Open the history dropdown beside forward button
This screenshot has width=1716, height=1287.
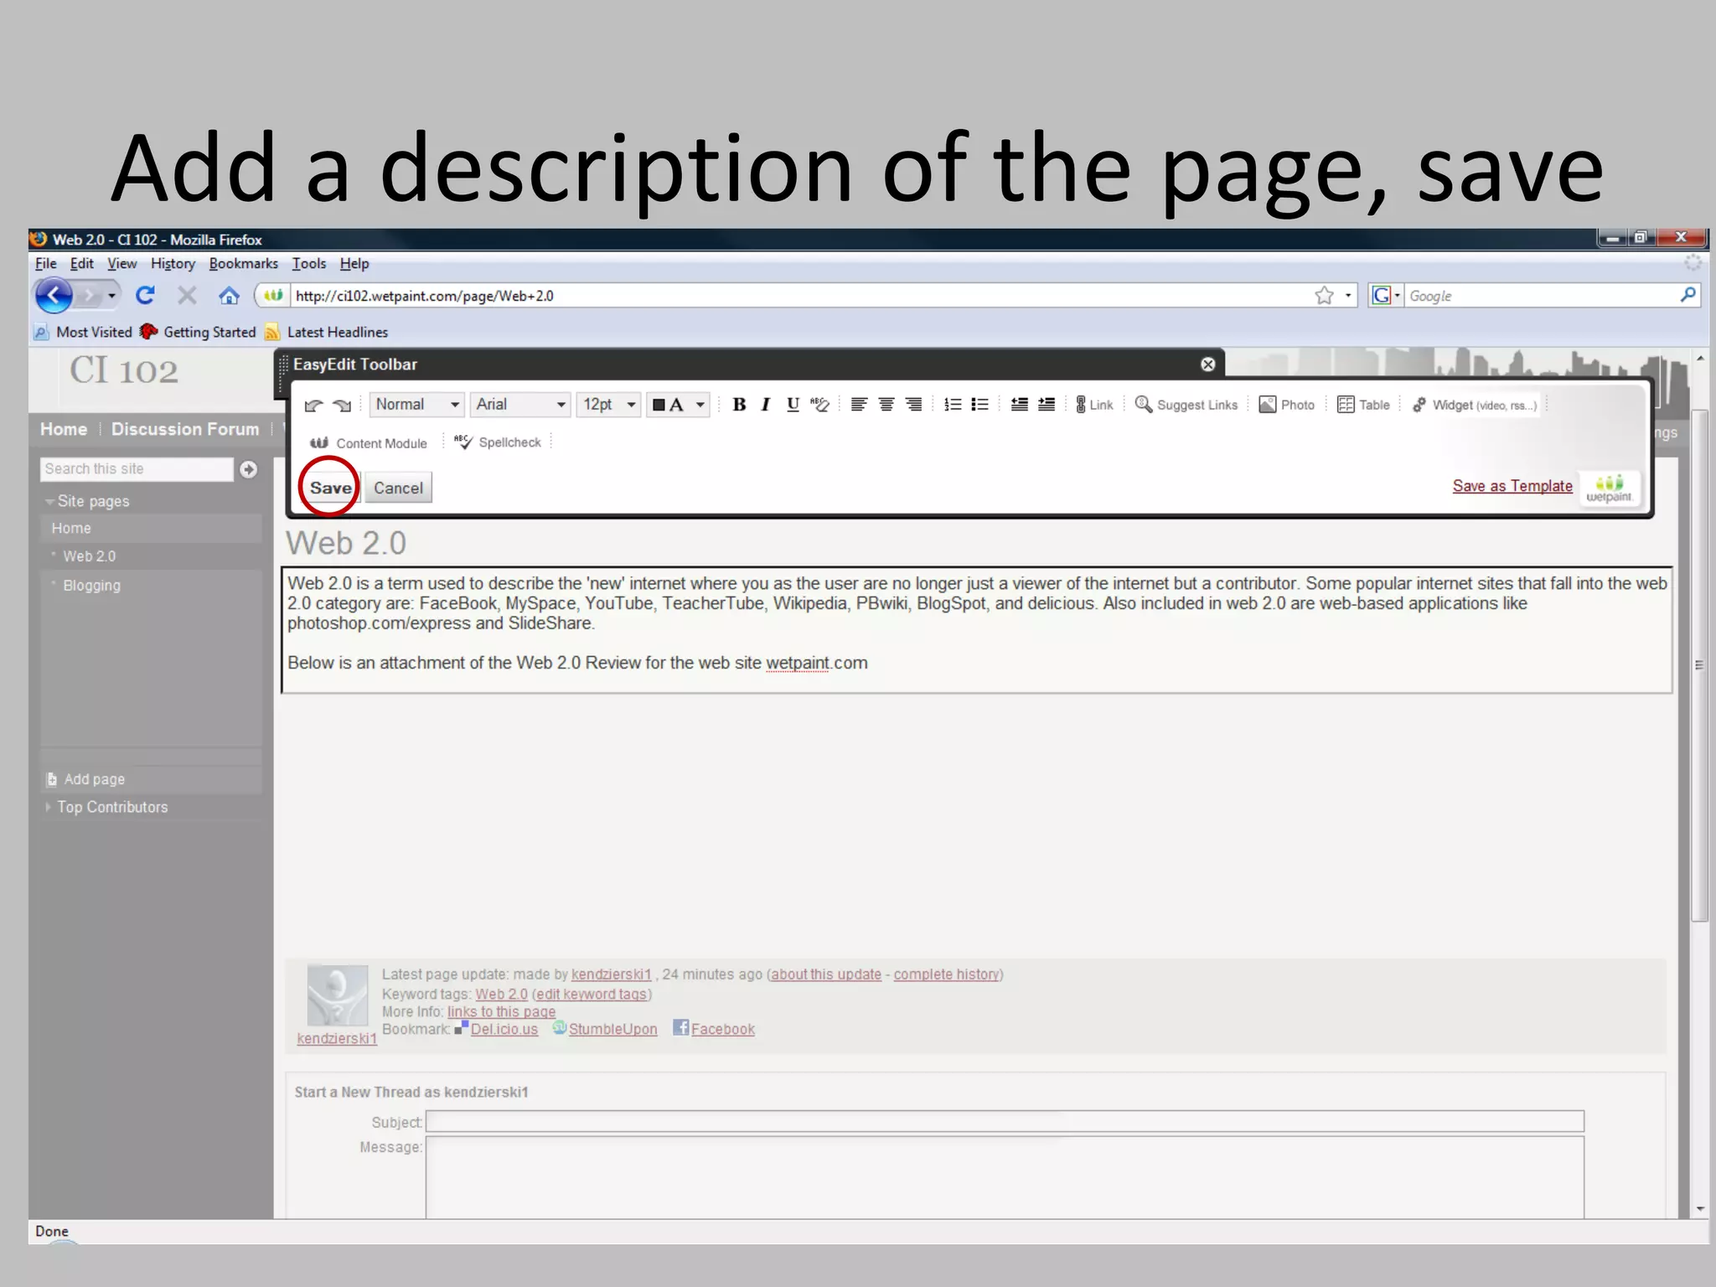coord(111,295)
